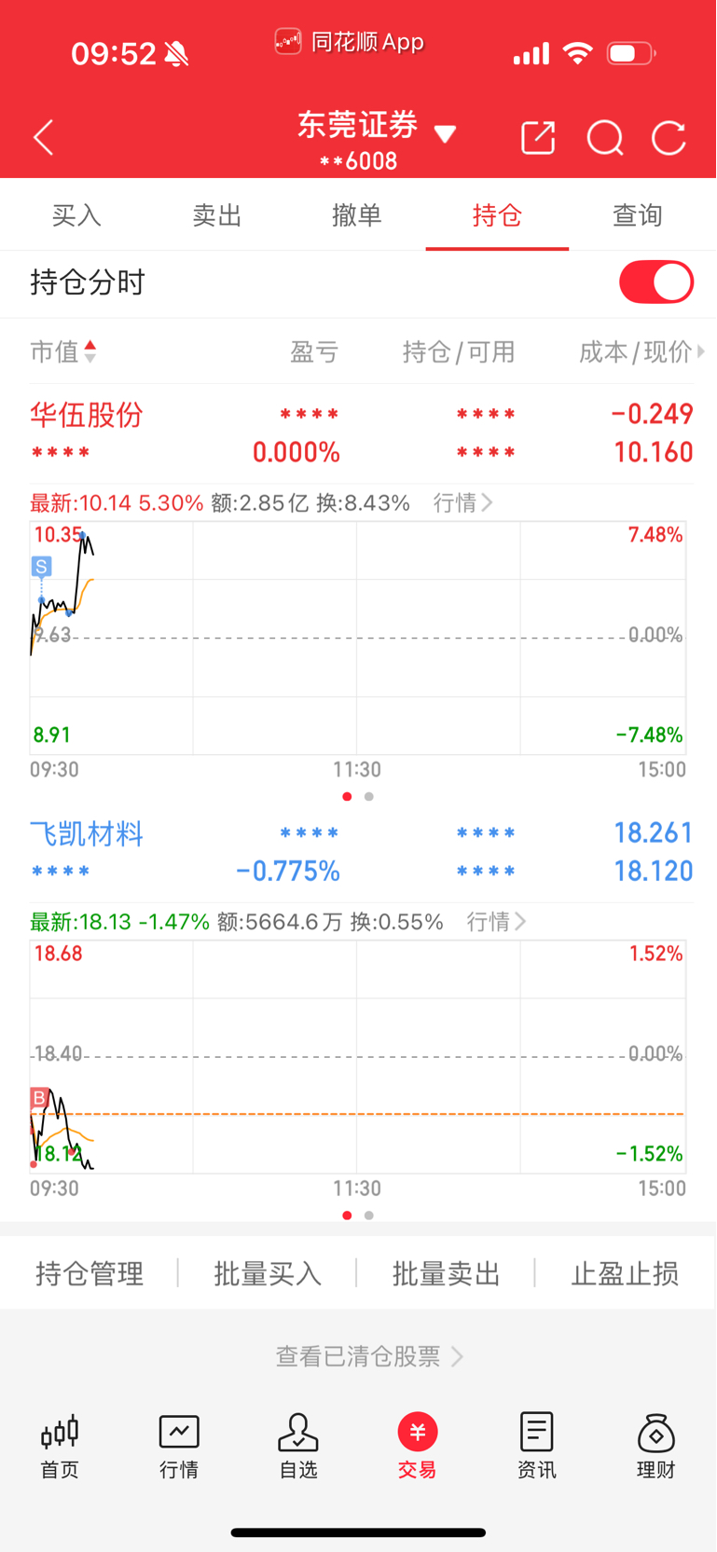
Task: Refresh holdings with the reload icon
Action: [x=669, y=138]
